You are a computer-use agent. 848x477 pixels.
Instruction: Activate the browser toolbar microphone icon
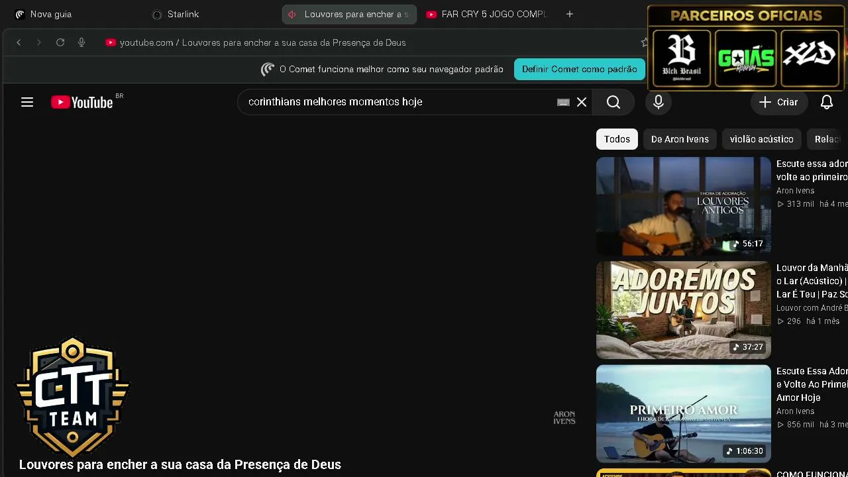pos(81,42)
